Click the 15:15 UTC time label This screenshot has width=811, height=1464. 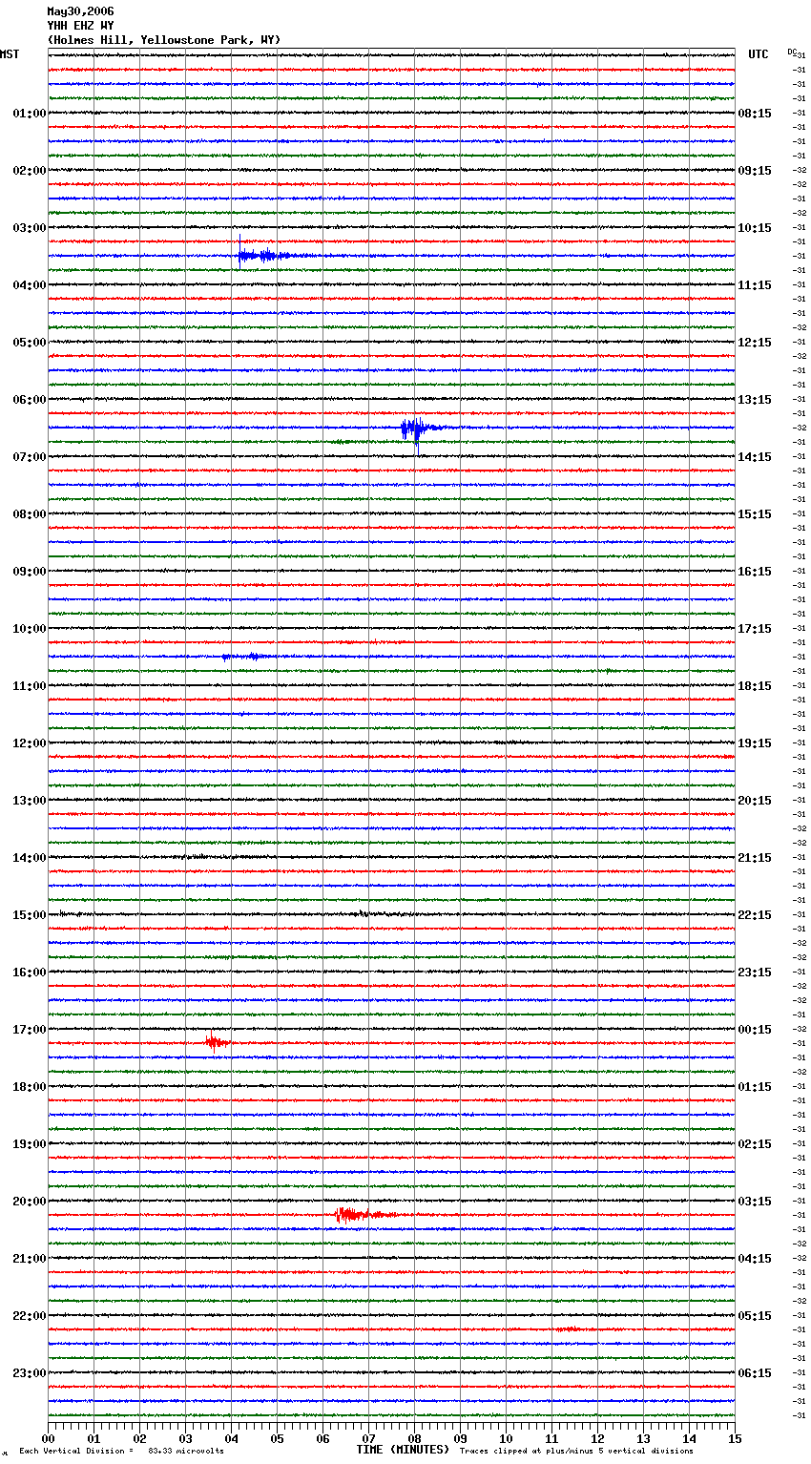coord(755,514)
